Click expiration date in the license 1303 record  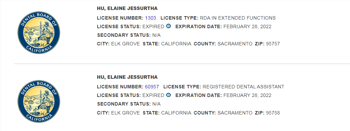(x=247, y=26)
